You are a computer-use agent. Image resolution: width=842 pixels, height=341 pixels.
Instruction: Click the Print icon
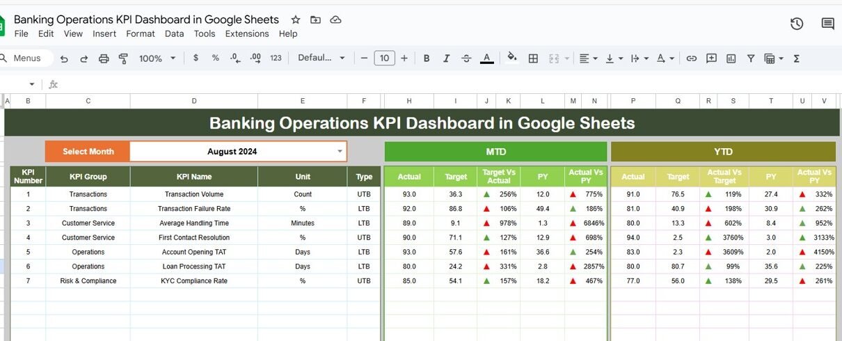tap(104, 58)
